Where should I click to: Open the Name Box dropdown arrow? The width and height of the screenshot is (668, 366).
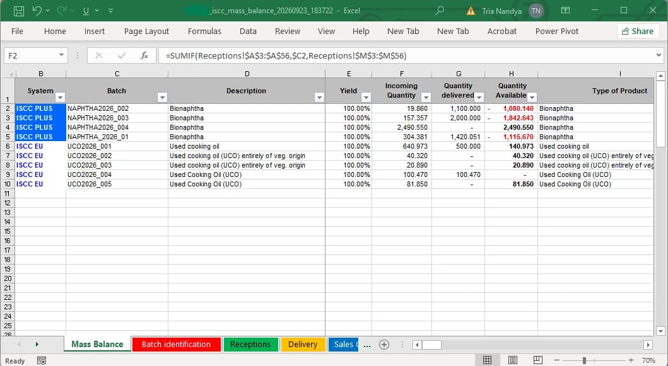point(61,55)
